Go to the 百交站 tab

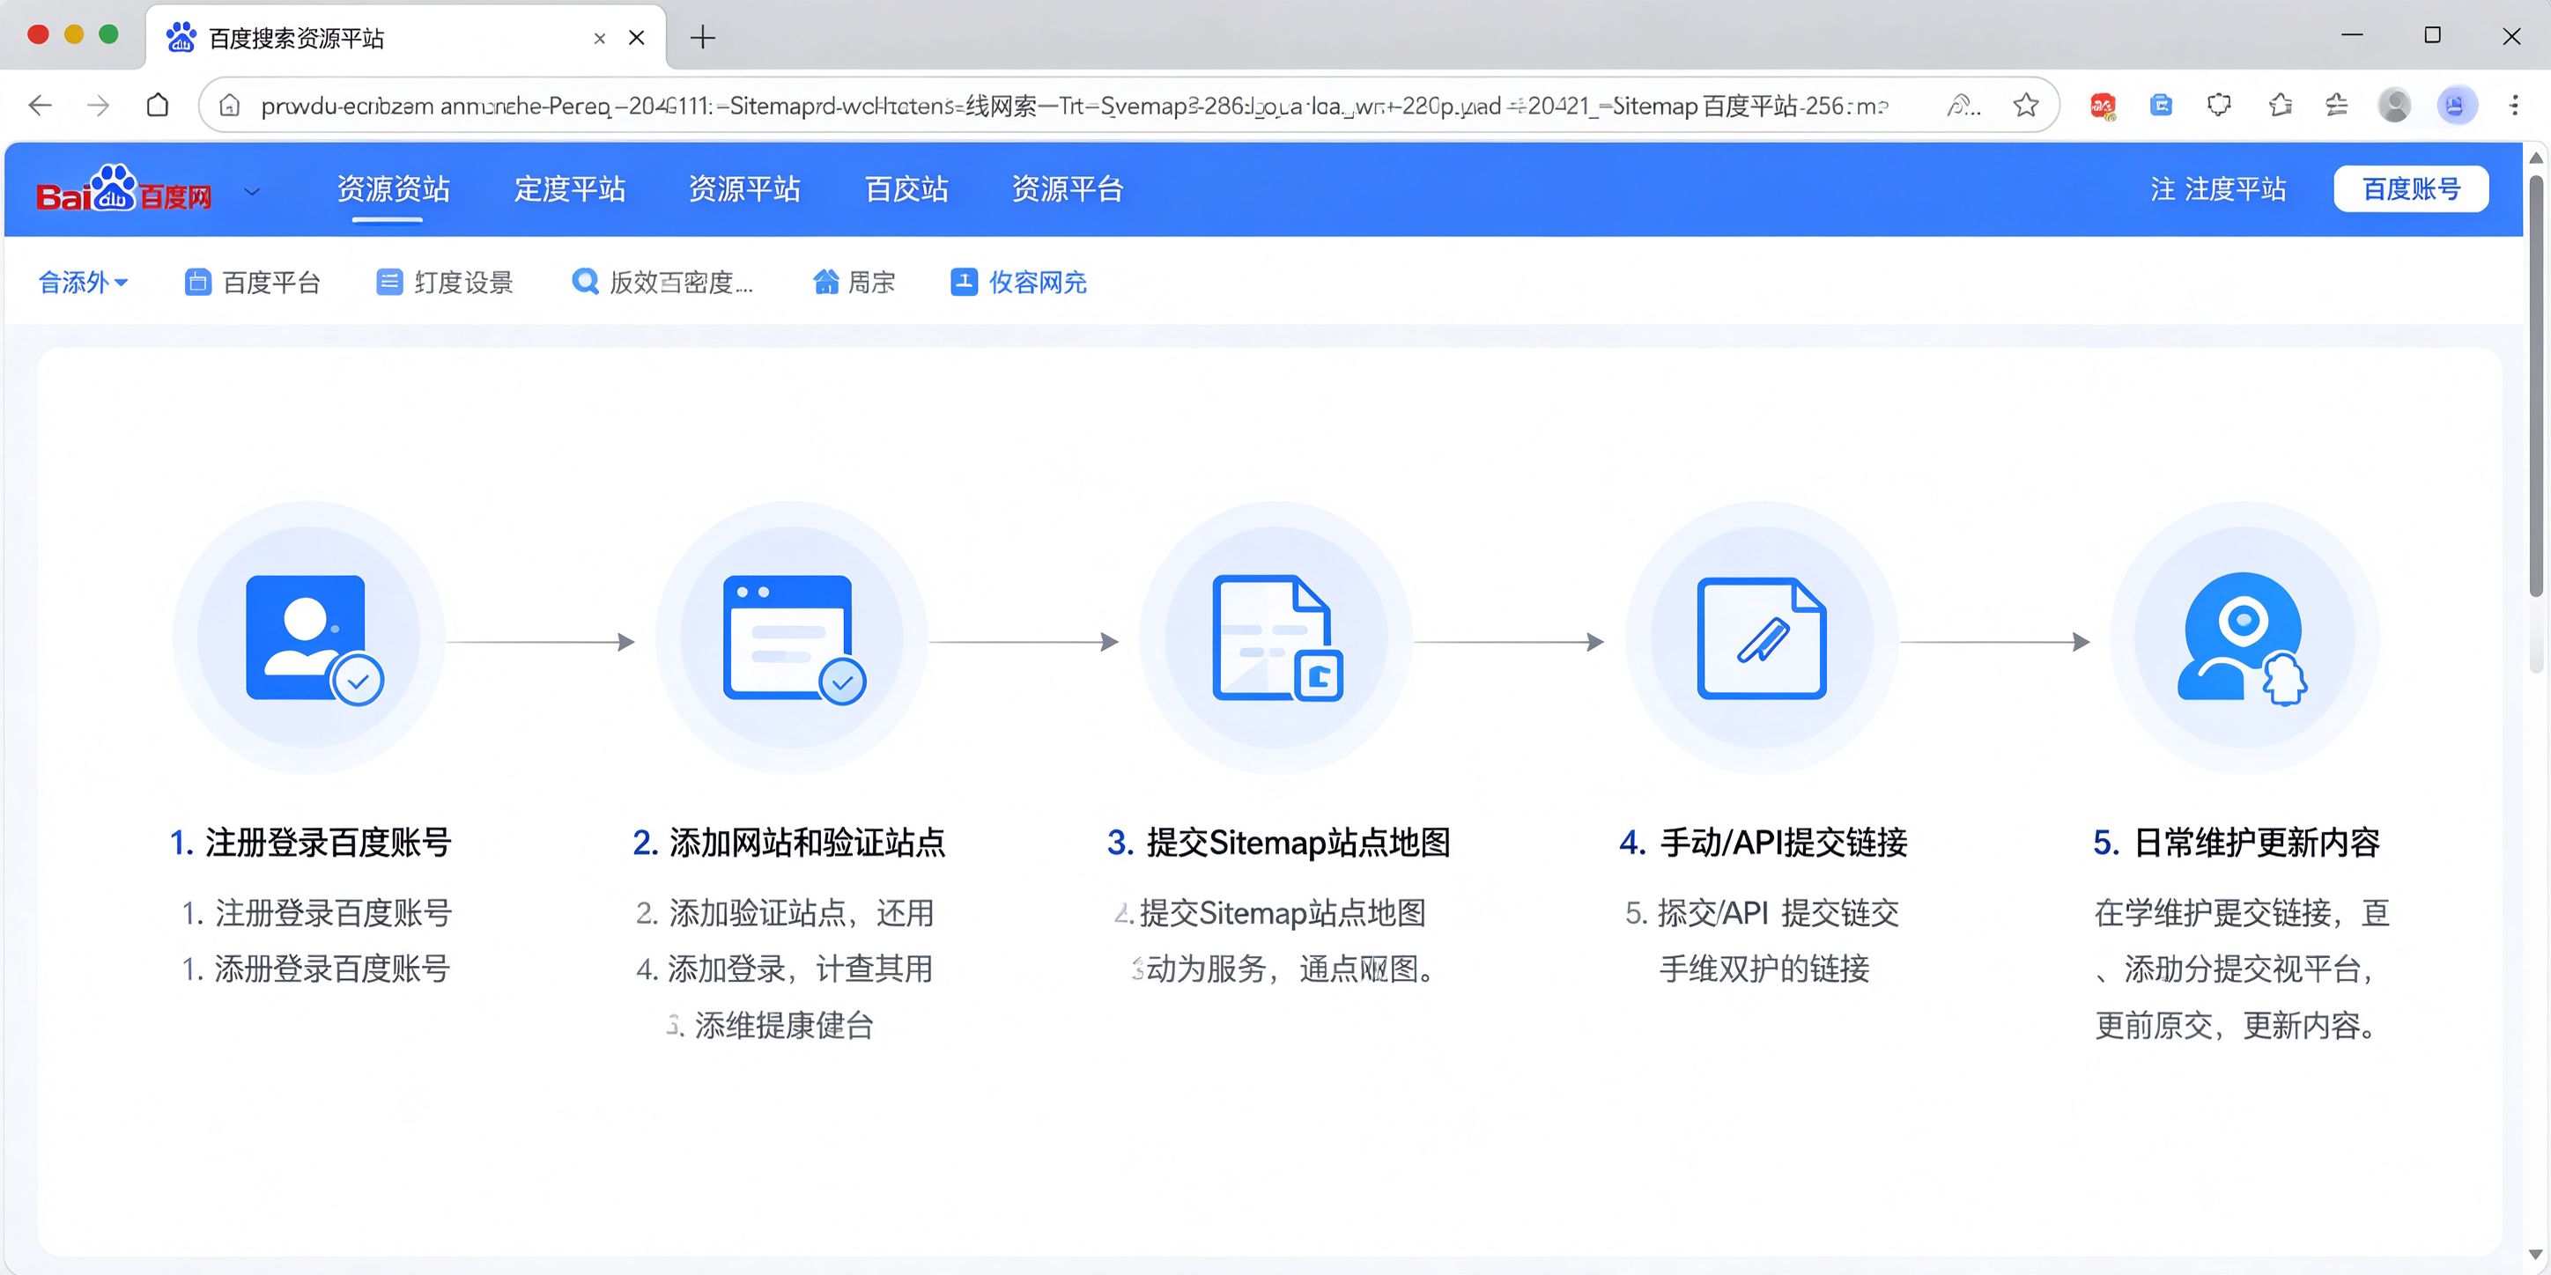[x=906, y=188]
